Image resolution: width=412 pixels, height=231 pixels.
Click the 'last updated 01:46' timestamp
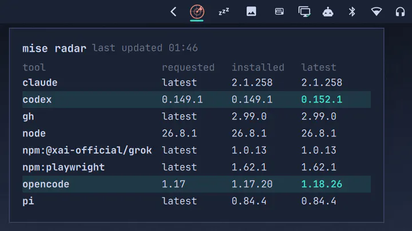pyautogui.click(x=145, y=48)
